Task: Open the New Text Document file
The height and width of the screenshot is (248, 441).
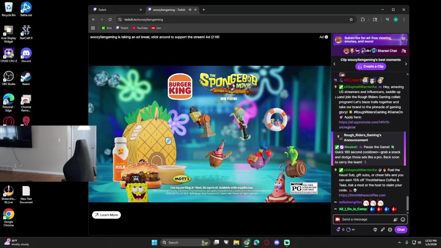Action: [26, 195]
